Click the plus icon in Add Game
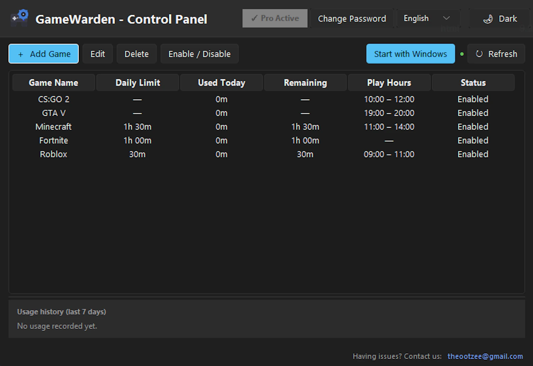Screen dimensions: 533x366 tap(21, 54)
